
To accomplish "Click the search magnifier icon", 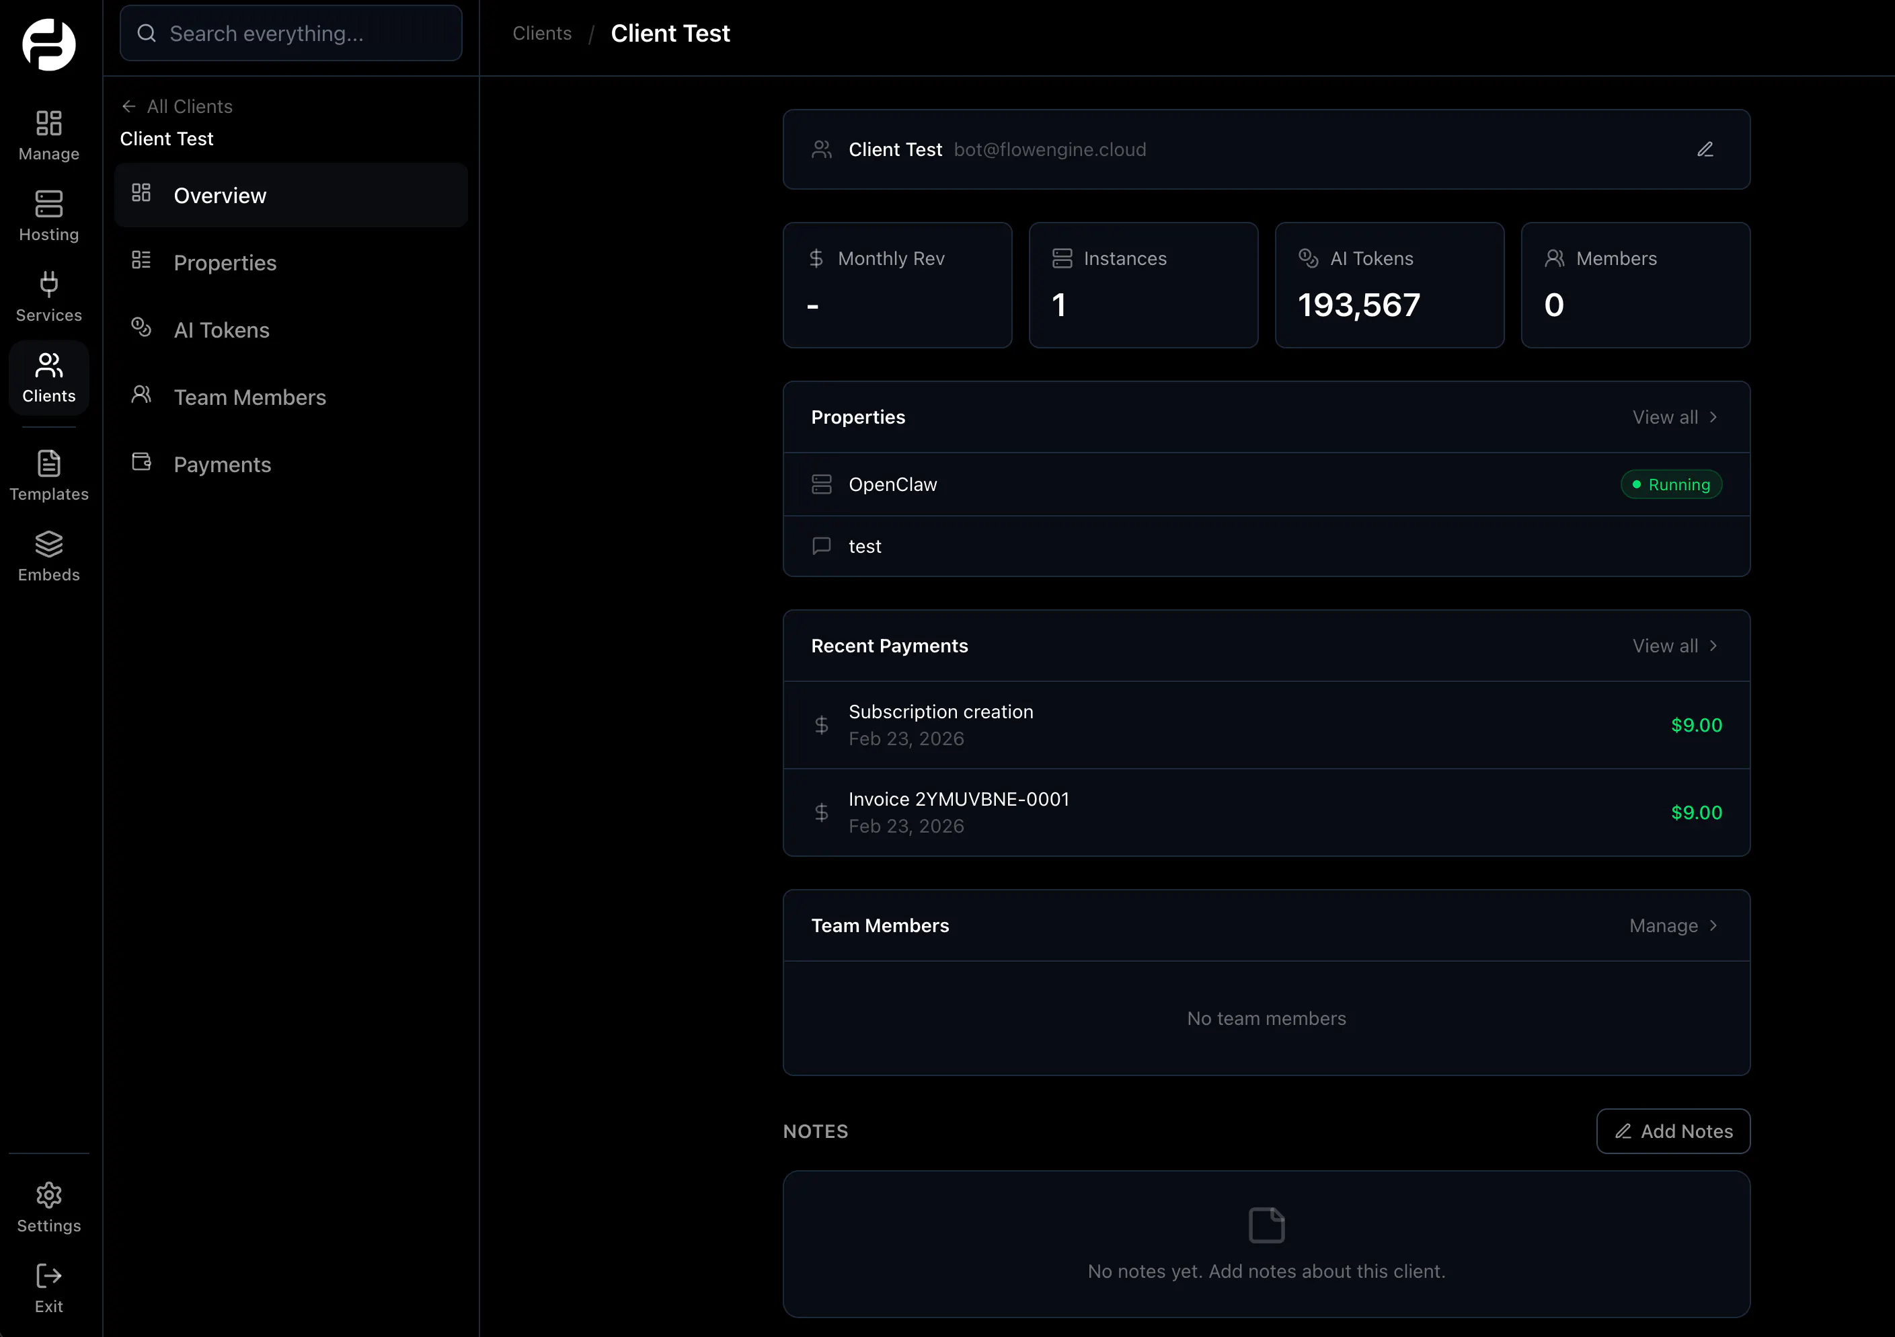I will tap(147, 33).
